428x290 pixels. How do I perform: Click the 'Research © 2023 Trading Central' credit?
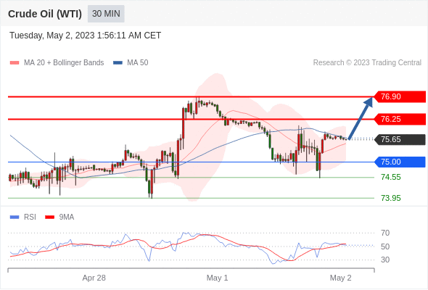click(367, 63)
